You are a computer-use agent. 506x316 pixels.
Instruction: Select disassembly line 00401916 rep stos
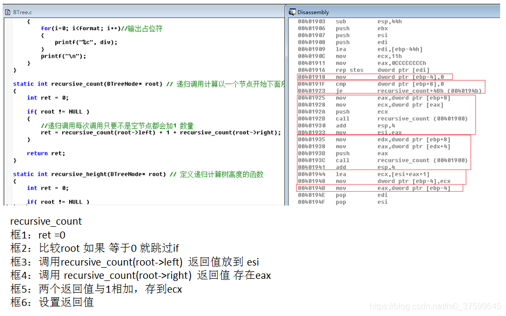(364, 70)
